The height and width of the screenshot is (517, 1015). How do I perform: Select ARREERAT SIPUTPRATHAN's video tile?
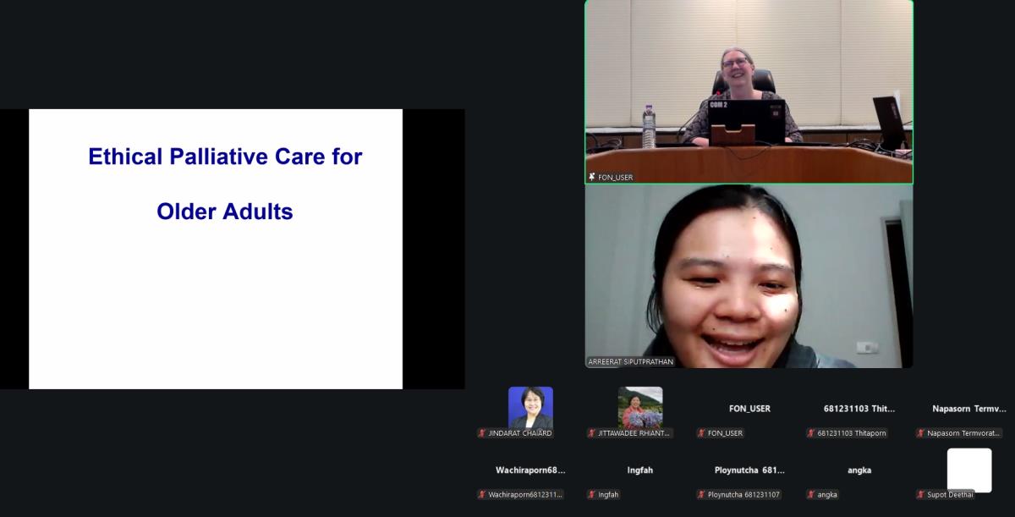(749, 276)
